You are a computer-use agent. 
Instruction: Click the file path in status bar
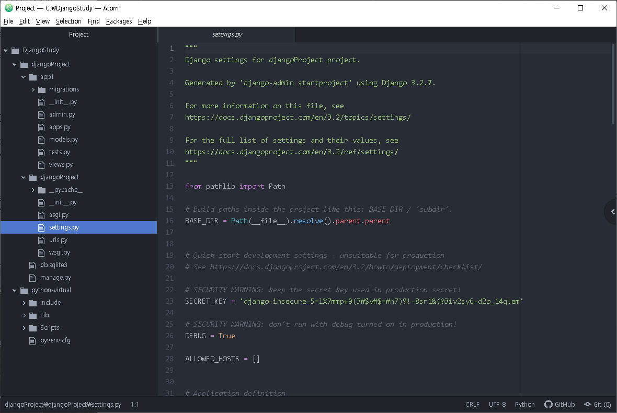(x=63, y=404)
